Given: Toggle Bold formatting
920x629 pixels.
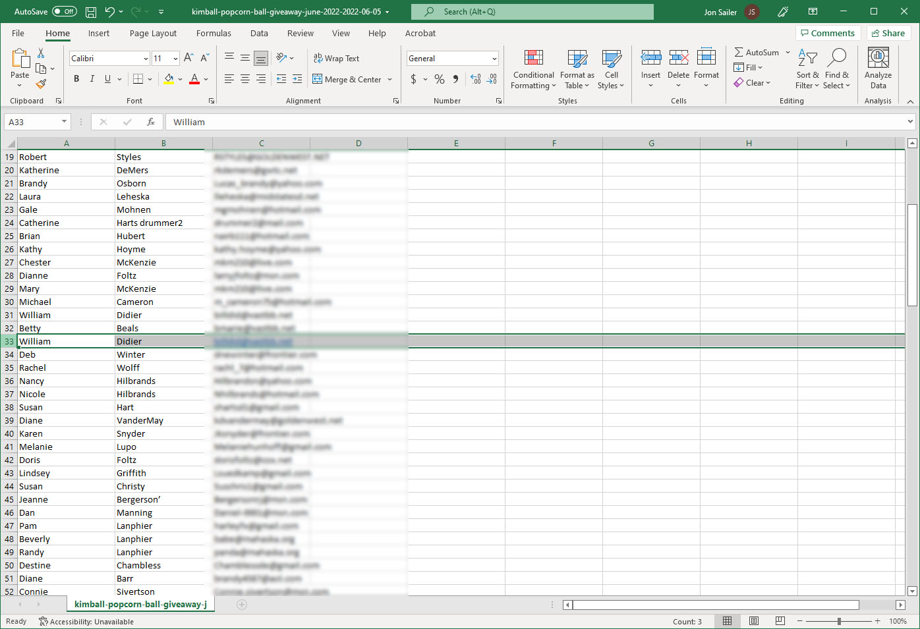Looking at the screenshot, I should coord(76,79).
